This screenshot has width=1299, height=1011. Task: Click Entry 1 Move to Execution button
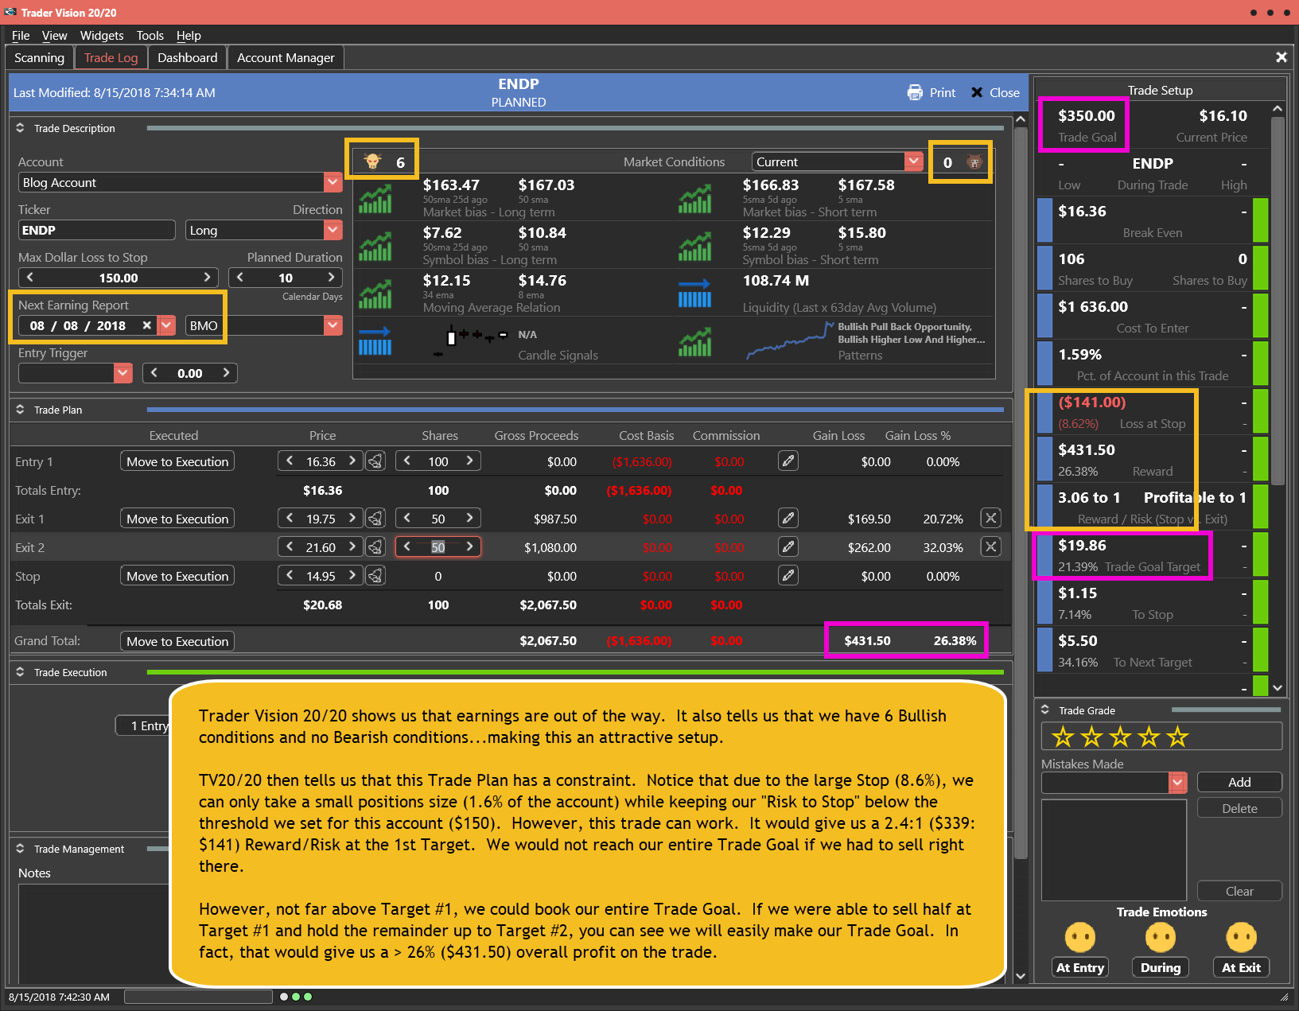coord(177,461)
